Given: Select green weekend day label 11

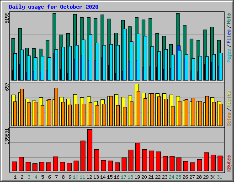Looking at the screenshot, I should 82,177.
